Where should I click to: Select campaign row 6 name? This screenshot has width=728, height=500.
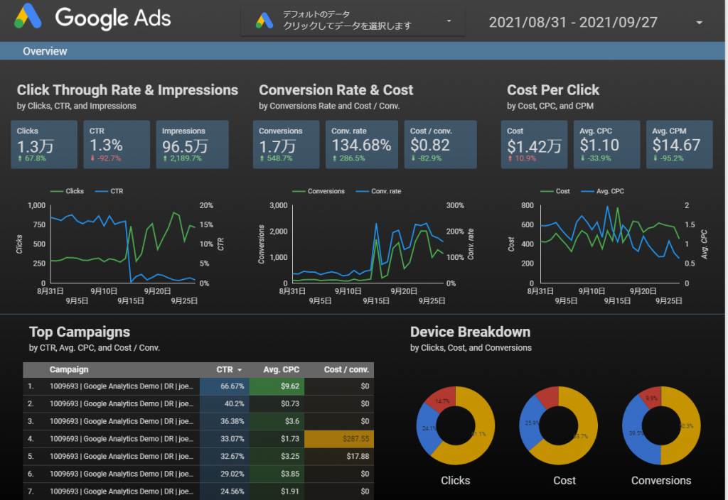[x=122, y=474]
